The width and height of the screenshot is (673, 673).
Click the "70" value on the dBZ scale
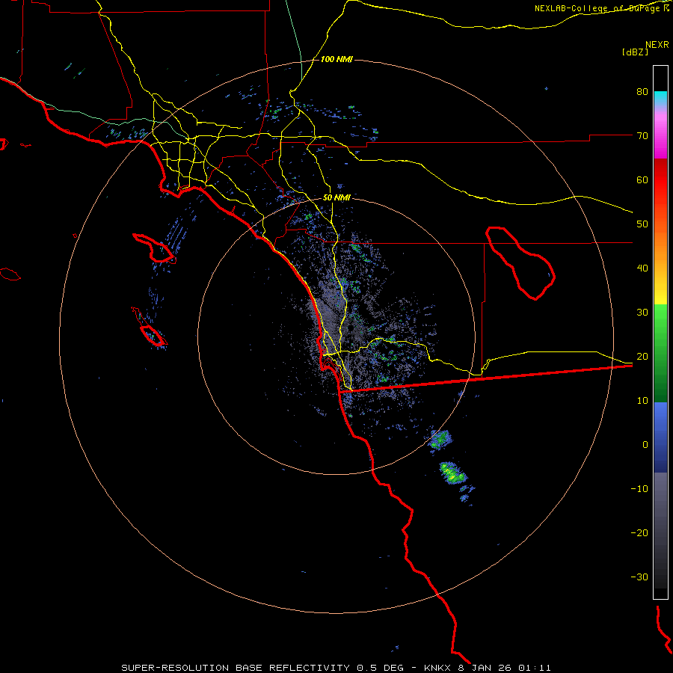click(x=642, y=136)
